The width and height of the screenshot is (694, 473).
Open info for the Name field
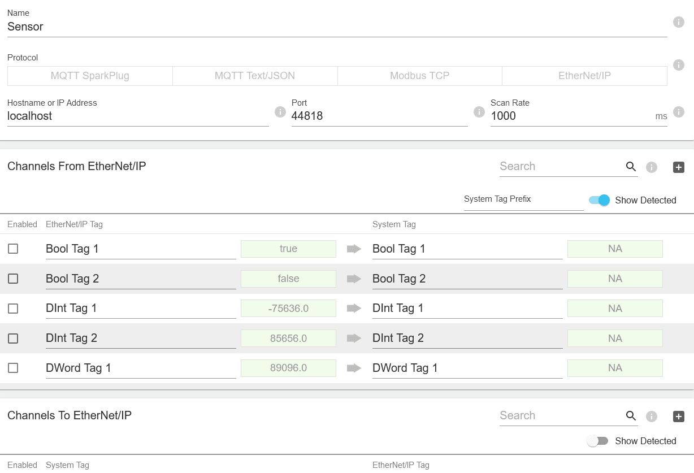[x=678, y=22]
